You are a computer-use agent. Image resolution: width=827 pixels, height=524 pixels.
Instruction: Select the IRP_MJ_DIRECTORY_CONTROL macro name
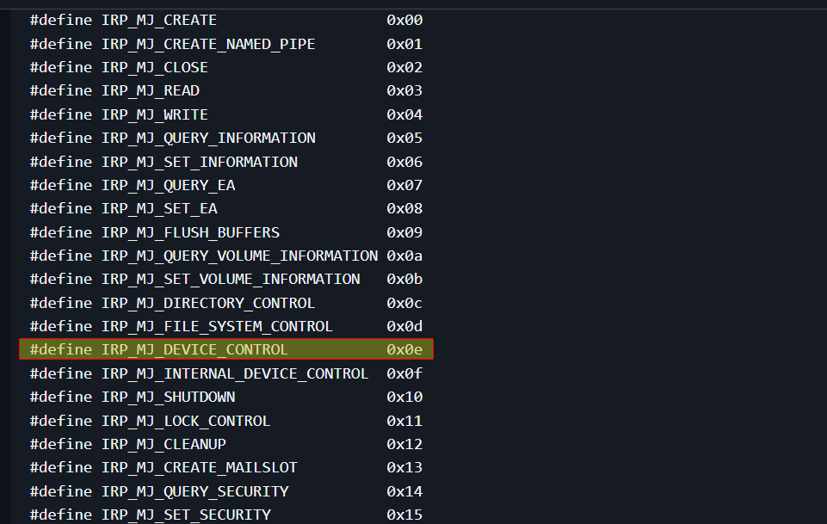(x=208, y=303)
